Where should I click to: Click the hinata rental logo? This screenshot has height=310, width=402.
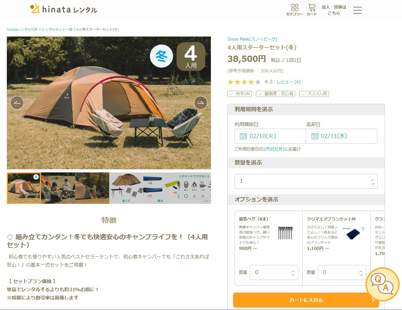64,9
